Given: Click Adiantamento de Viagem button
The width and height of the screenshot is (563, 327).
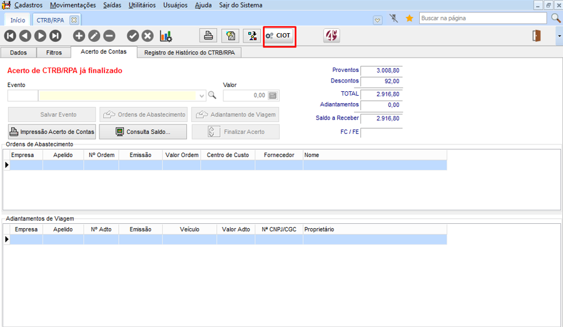Looking at the screenshot, I should click(236, 114).
